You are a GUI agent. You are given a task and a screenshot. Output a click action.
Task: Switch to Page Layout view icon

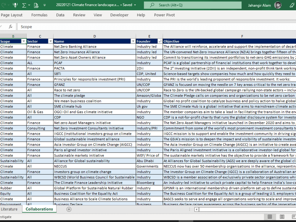pos(282,217)
